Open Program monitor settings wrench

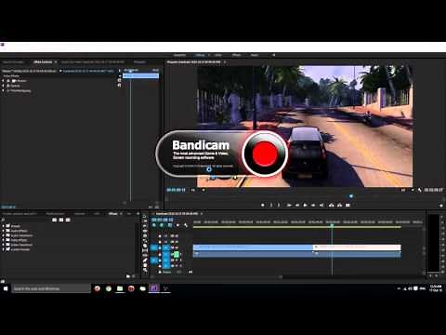coord(419,190)
